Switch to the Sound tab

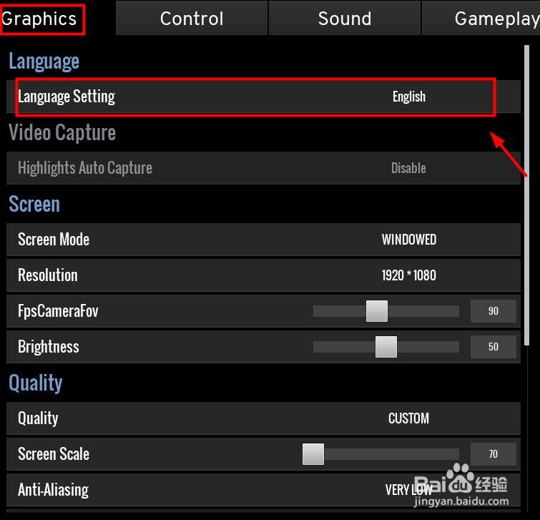pyautogui.click(x=345, y=18)
